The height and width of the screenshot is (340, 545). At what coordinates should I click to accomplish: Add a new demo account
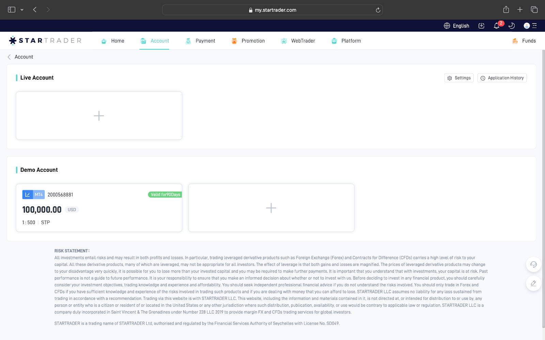pyautogui.click(x=271, y=208)
